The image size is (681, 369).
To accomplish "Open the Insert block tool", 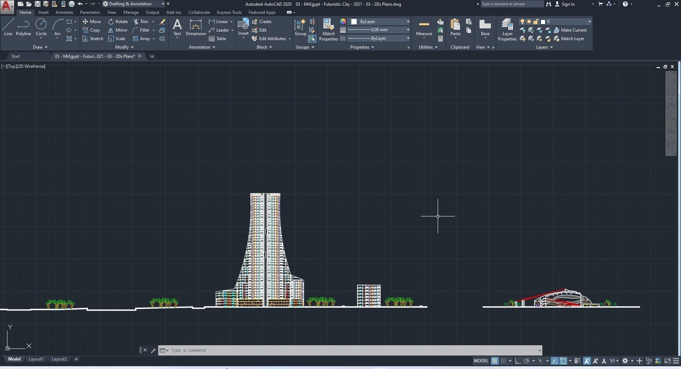I will (243, 27).
